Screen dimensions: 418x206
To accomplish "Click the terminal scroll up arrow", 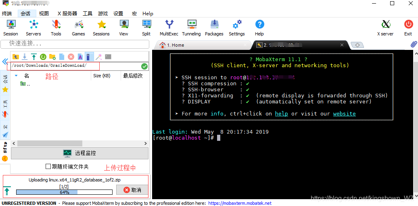I will [416, 53].
